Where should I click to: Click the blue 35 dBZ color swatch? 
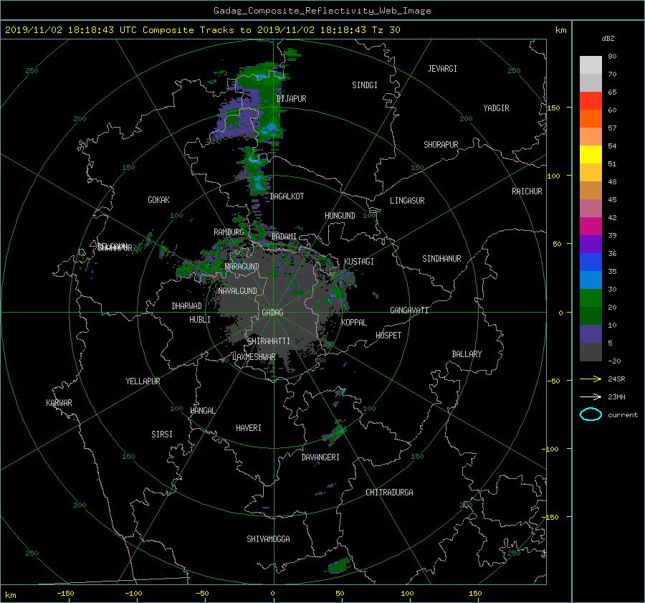tap(591, 262)
